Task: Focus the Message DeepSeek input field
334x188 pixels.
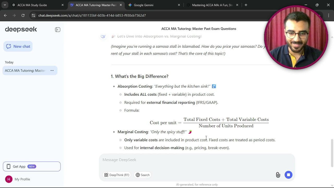Action: click(x=197, y=160)
